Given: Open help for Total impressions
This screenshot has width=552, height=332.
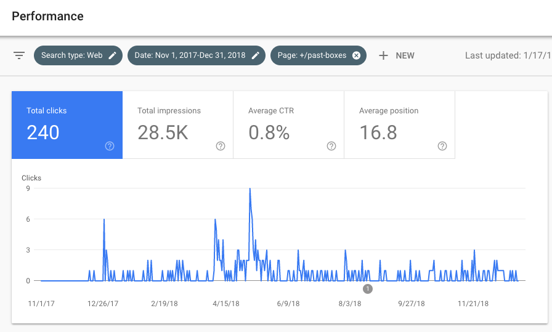Looking at the screenshot, I should 221,146.
